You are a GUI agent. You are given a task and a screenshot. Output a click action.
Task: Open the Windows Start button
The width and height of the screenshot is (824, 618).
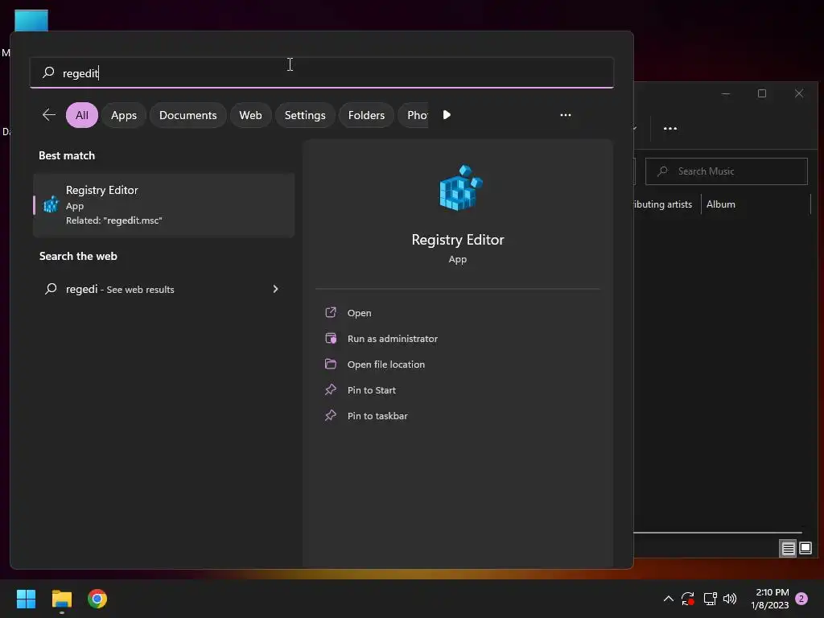(27, 599)
